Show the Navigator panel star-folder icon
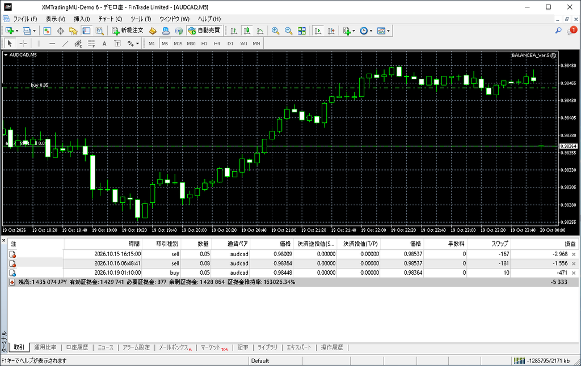This screenshot has height=366, width=581. [x=73, y=31]
